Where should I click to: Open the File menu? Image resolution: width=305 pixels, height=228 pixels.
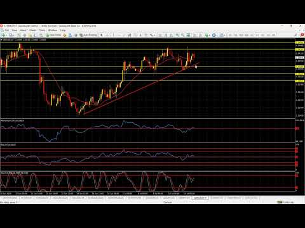[7, 30]
